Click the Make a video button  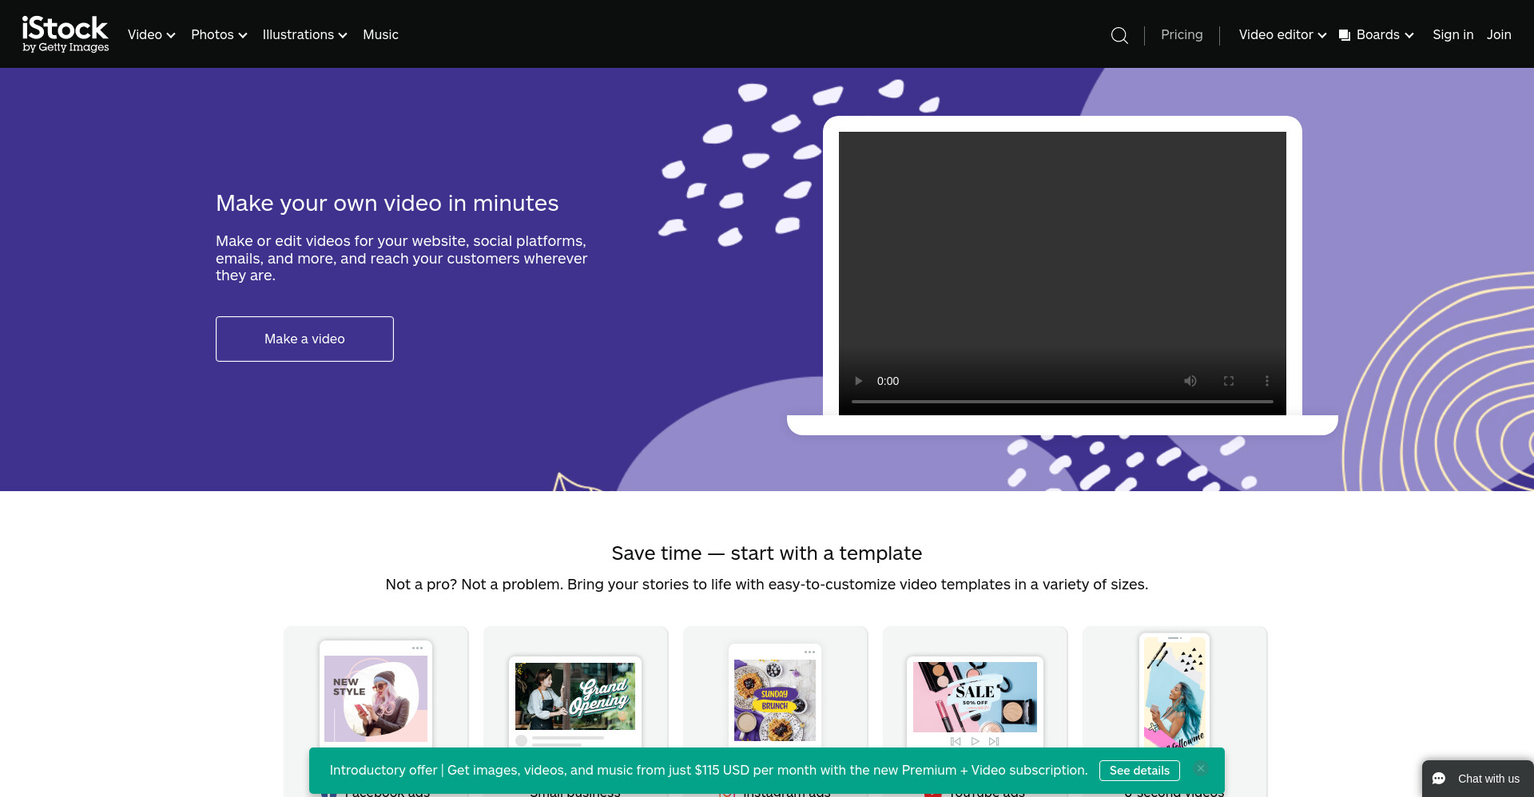click(304, 339)
